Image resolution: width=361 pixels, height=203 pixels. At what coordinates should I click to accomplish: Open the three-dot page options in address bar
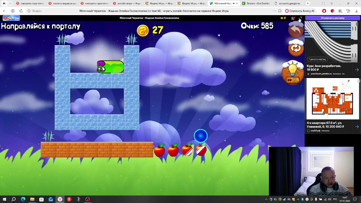[x=274, y=11]
